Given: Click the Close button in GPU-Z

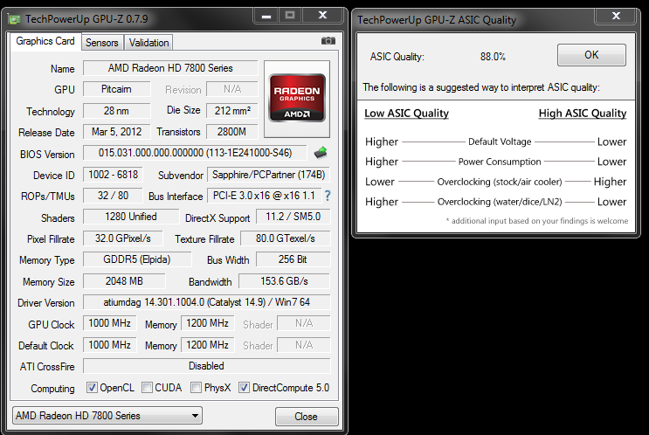Looking at the screenshot, I should pos(307,417).
